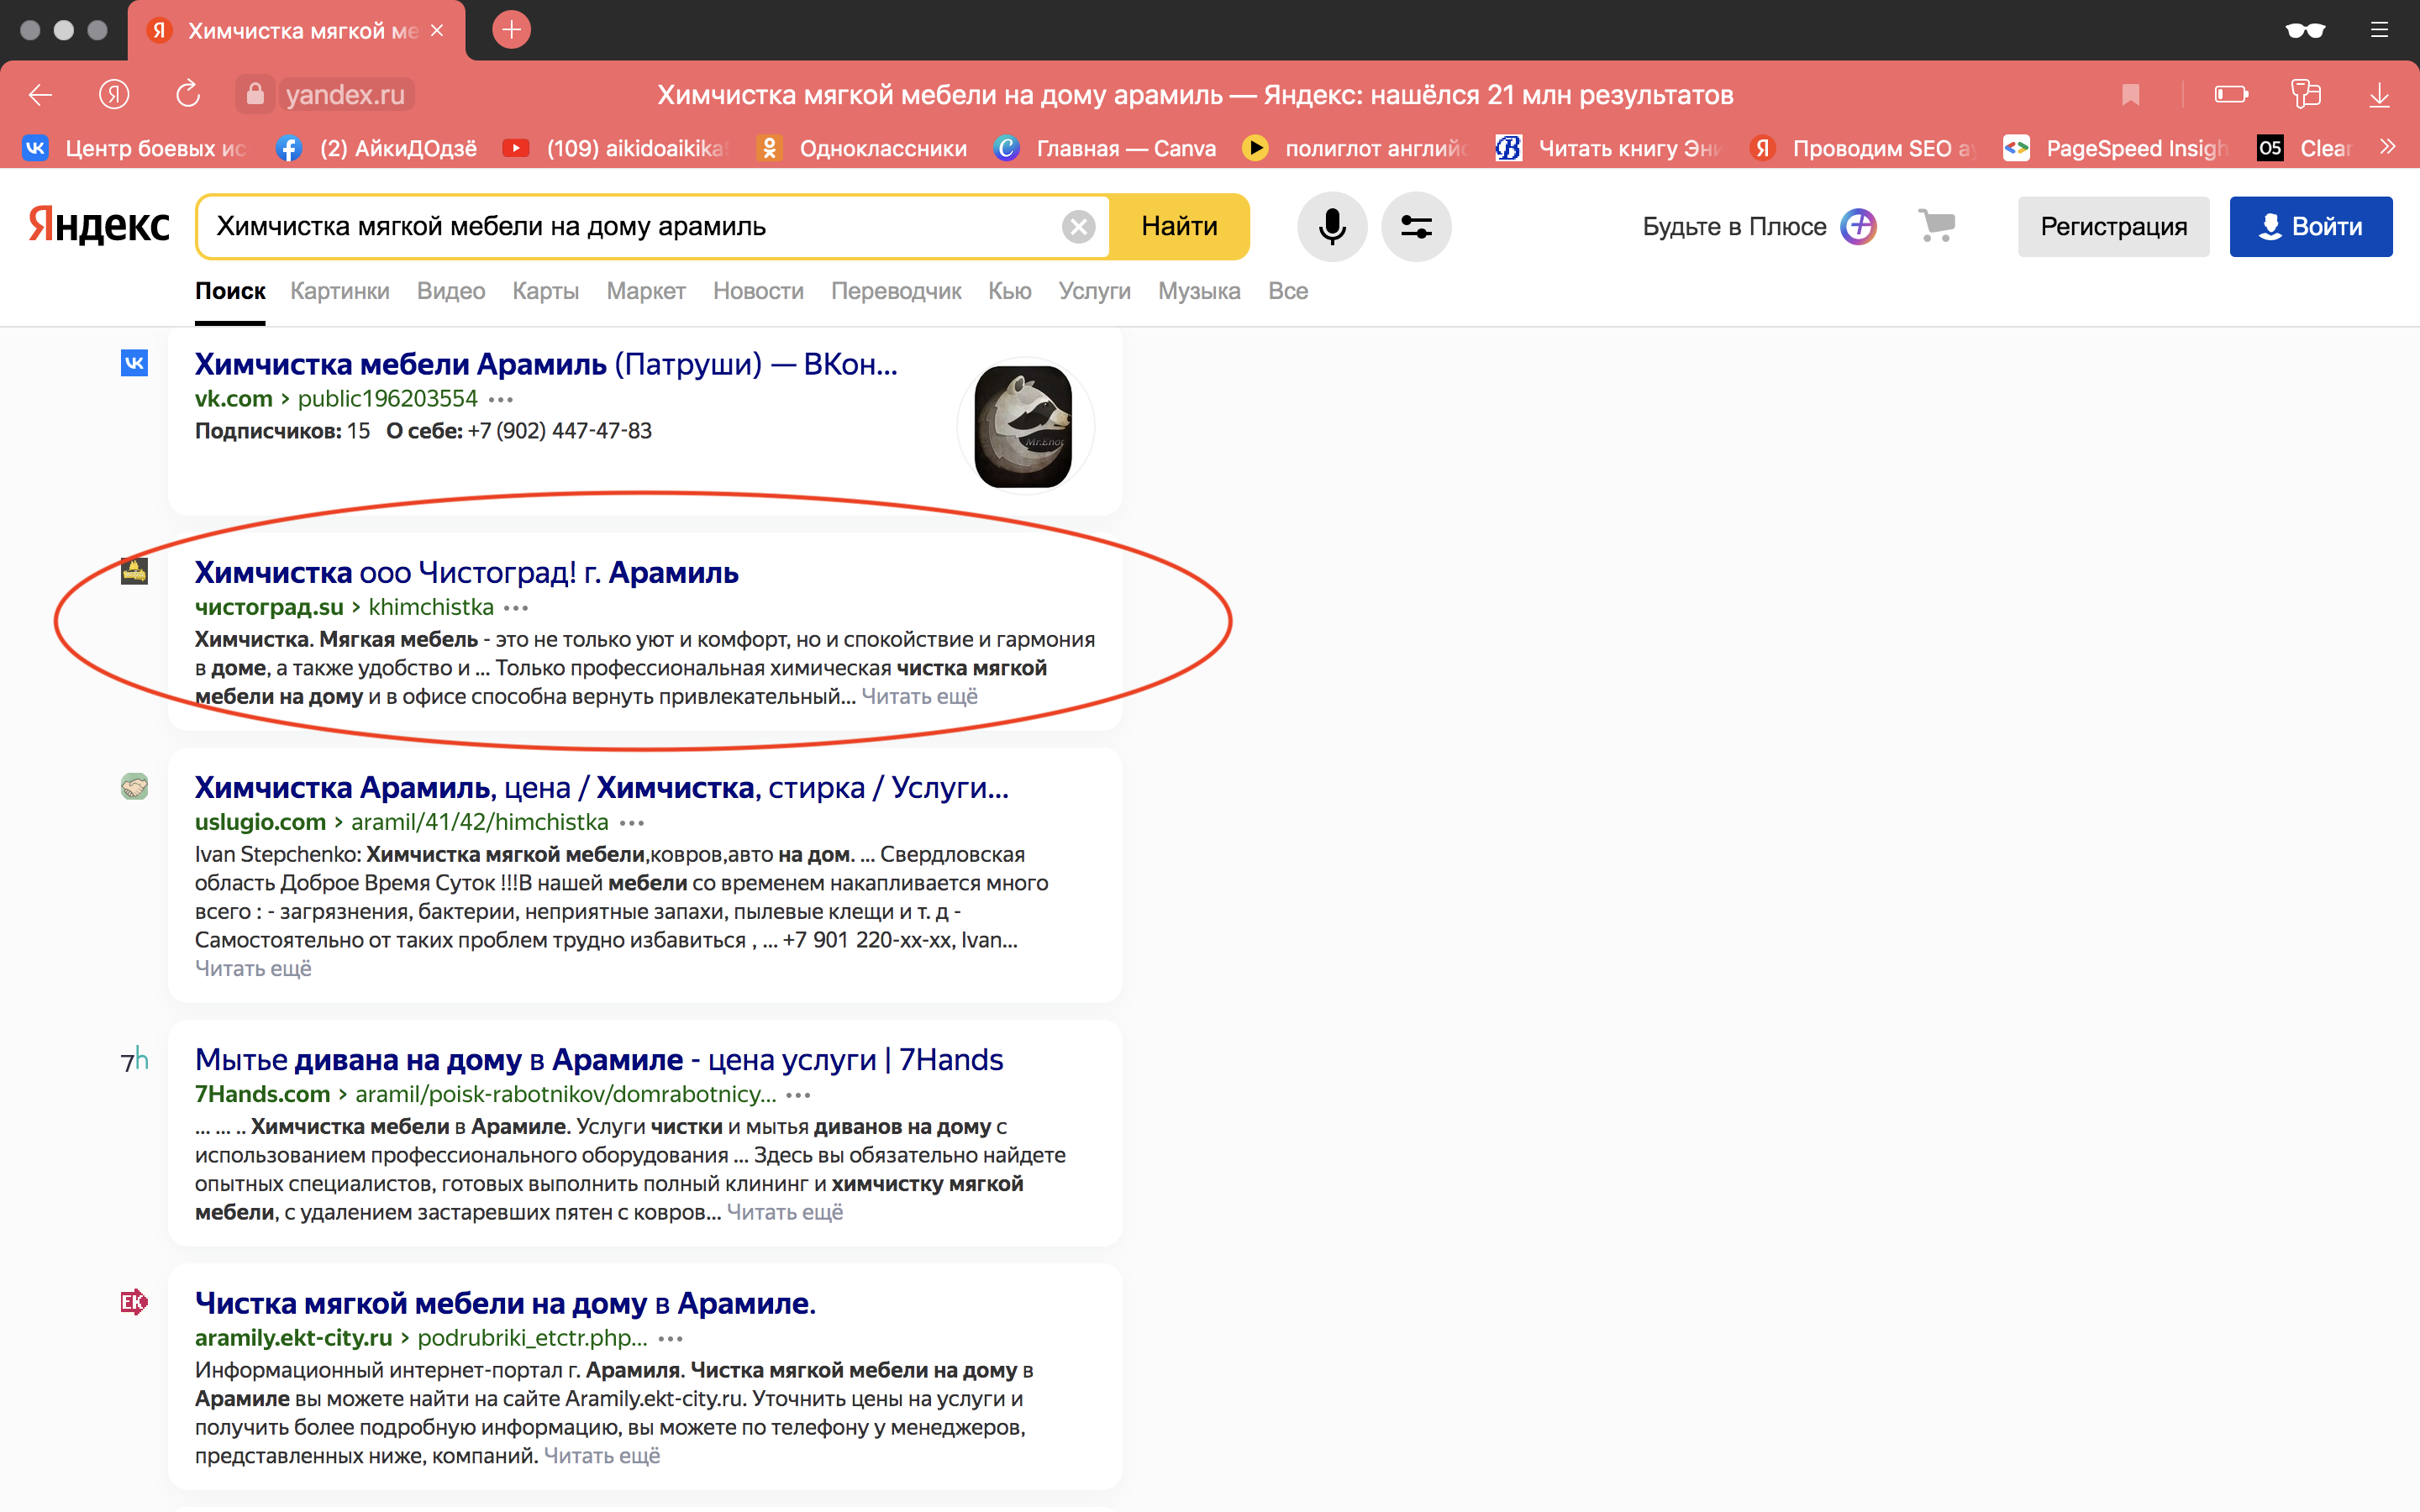The height and width of the screenshot is (1512, 2420).
Task: Expand the hidden bookmarks overflow chevron
Action: (x=2388, y=147)
